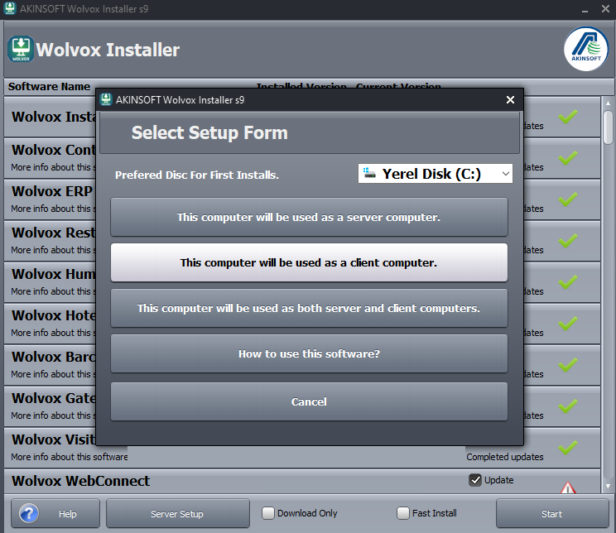Click the warning triangle icon for Wolvox WebConnect
The width and height of the screenshot is (616, 533).
568,487
